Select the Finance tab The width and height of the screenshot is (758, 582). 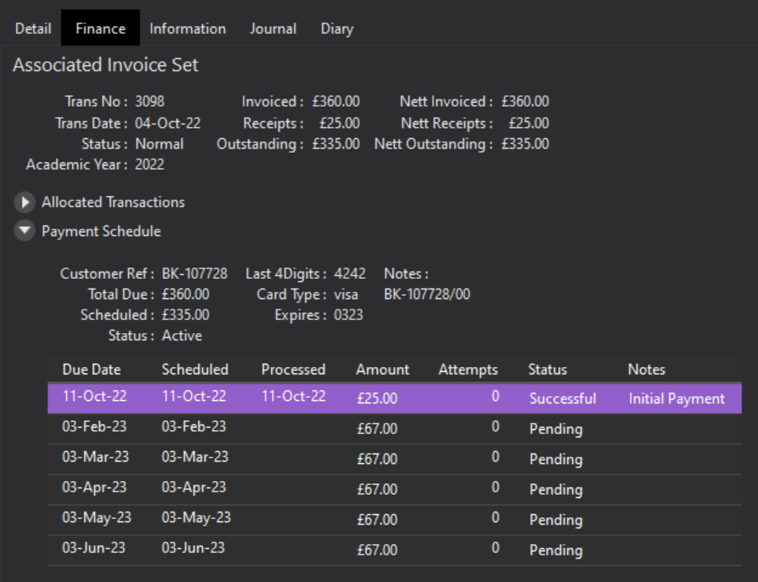pos(100,28)
